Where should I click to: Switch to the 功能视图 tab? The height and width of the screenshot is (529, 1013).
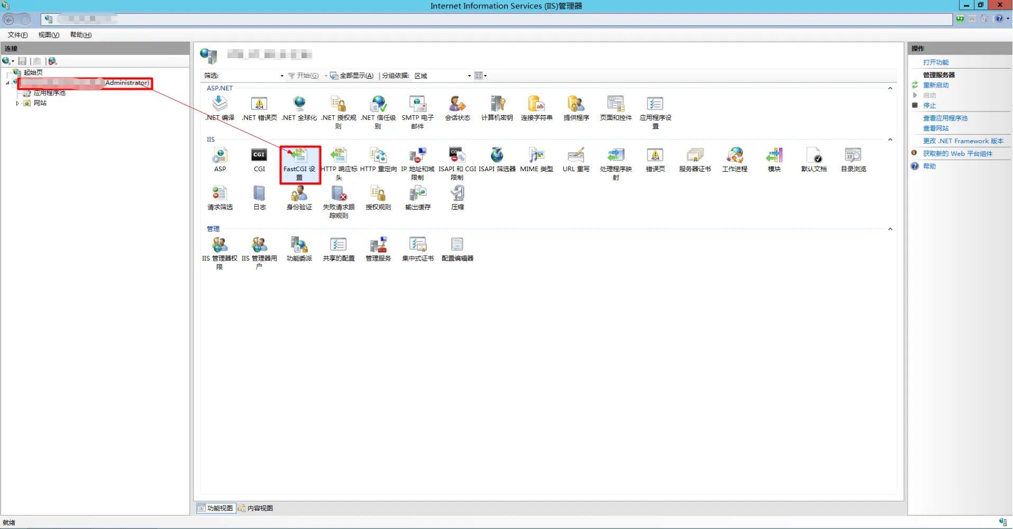click(x=215, y=508)
